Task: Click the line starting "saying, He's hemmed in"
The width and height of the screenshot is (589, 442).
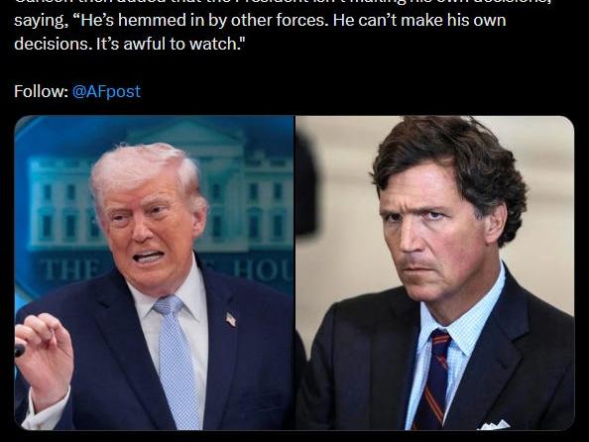Action: pyautogui.click(x=260, y=20)
